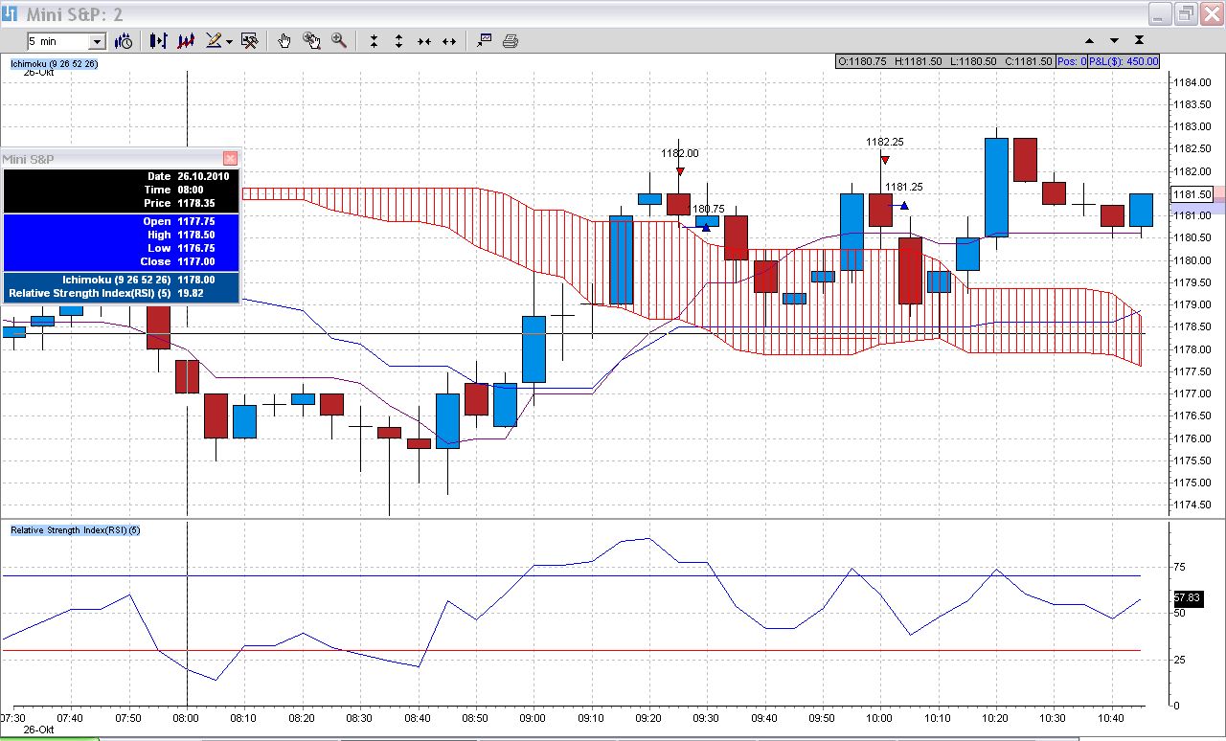
Task: Compress chart vertically with inward arrows
Action: click(374, 41)
